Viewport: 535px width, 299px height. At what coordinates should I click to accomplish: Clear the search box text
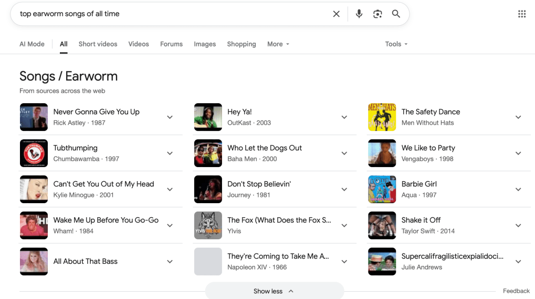coord(337,14)
